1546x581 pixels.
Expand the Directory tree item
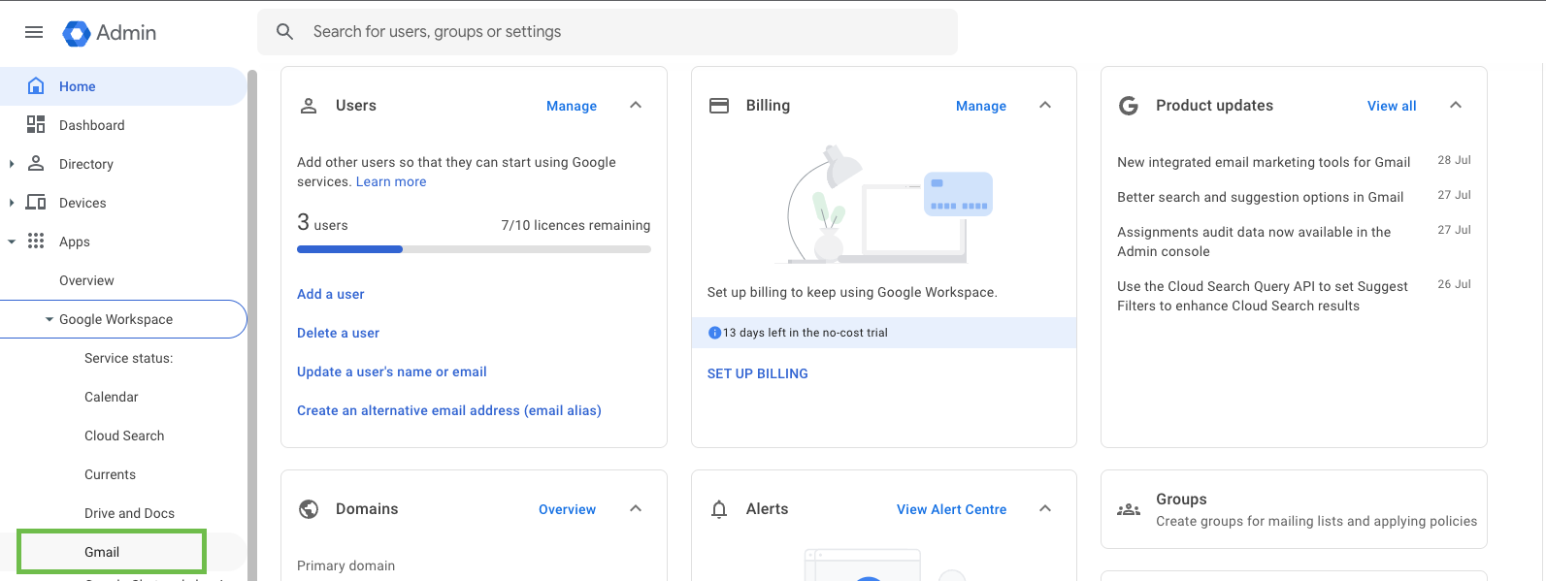click(x=12, y=164)
